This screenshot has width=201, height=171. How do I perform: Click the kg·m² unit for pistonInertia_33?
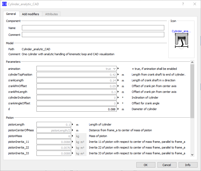(81, 153)
